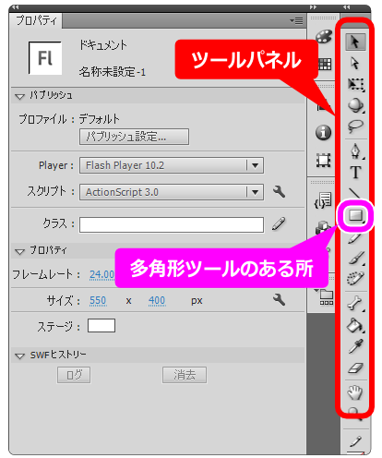Select the Paint Bucket tool
Viewport: 382px width, 458px height.
[356, 325]
